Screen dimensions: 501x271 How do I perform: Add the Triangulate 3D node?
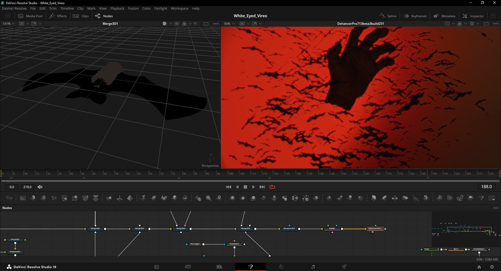pos(395,198)
